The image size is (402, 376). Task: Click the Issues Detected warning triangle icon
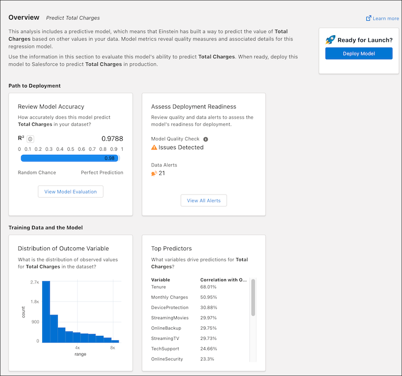pyautogui.click(x=154, y=147)
